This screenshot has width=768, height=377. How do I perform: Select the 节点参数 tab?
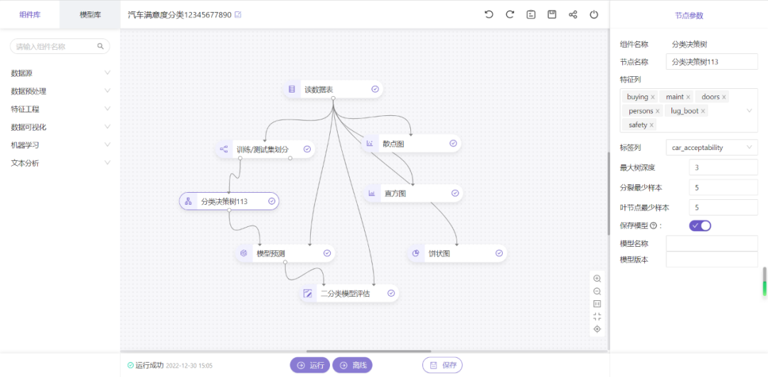point(688,15)
